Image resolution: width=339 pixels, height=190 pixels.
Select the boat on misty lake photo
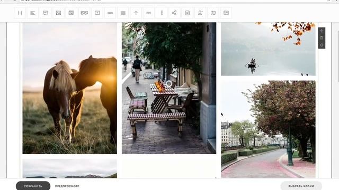click(268, 49)
